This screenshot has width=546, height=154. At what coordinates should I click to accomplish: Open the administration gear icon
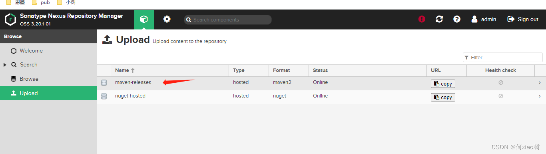pyautogui.click(x=167, y=19)
